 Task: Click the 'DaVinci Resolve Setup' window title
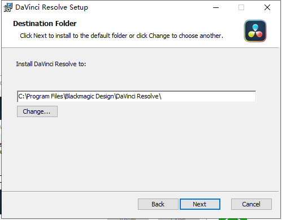coord(51,7)
